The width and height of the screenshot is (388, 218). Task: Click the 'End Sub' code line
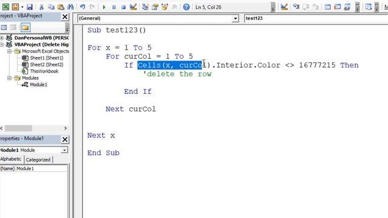[104, 153]
